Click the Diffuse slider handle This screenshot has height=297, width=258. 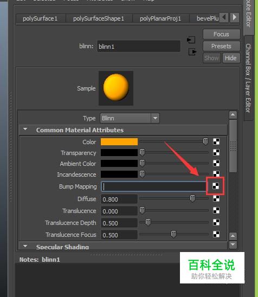192,198
